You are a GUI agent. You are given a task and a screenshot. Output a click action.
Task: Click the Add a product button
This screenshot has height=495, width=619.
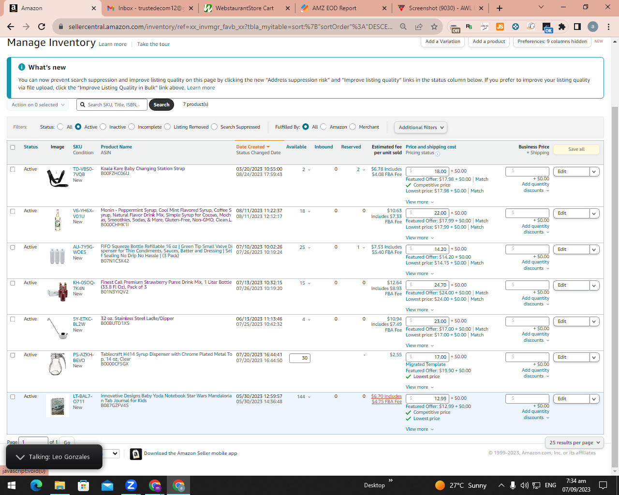pyautogui.click(x=489, y=42)
